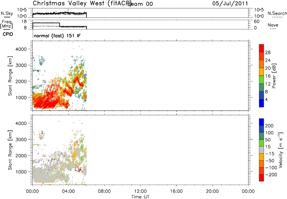Select the blue top segment of the velocity colorbar

[262, 122]
